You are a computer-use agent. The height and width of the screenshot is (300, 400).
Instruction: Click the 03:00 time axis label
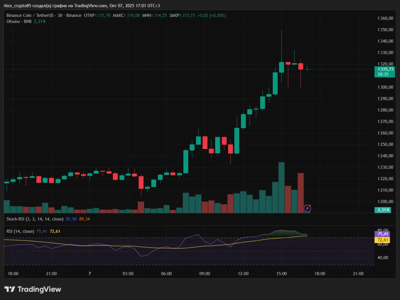point(128,273)
